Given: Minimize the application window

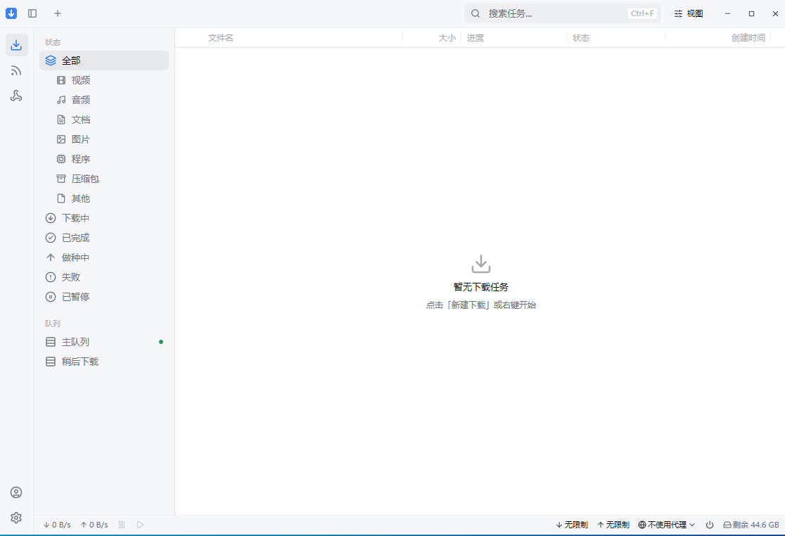Looking at the screenshot, I should (728, 13).
